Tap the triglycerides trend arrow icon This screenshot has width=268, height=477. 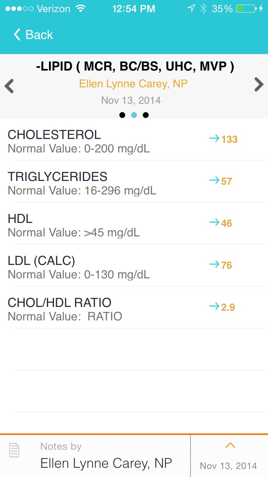(x=214, y=181)
